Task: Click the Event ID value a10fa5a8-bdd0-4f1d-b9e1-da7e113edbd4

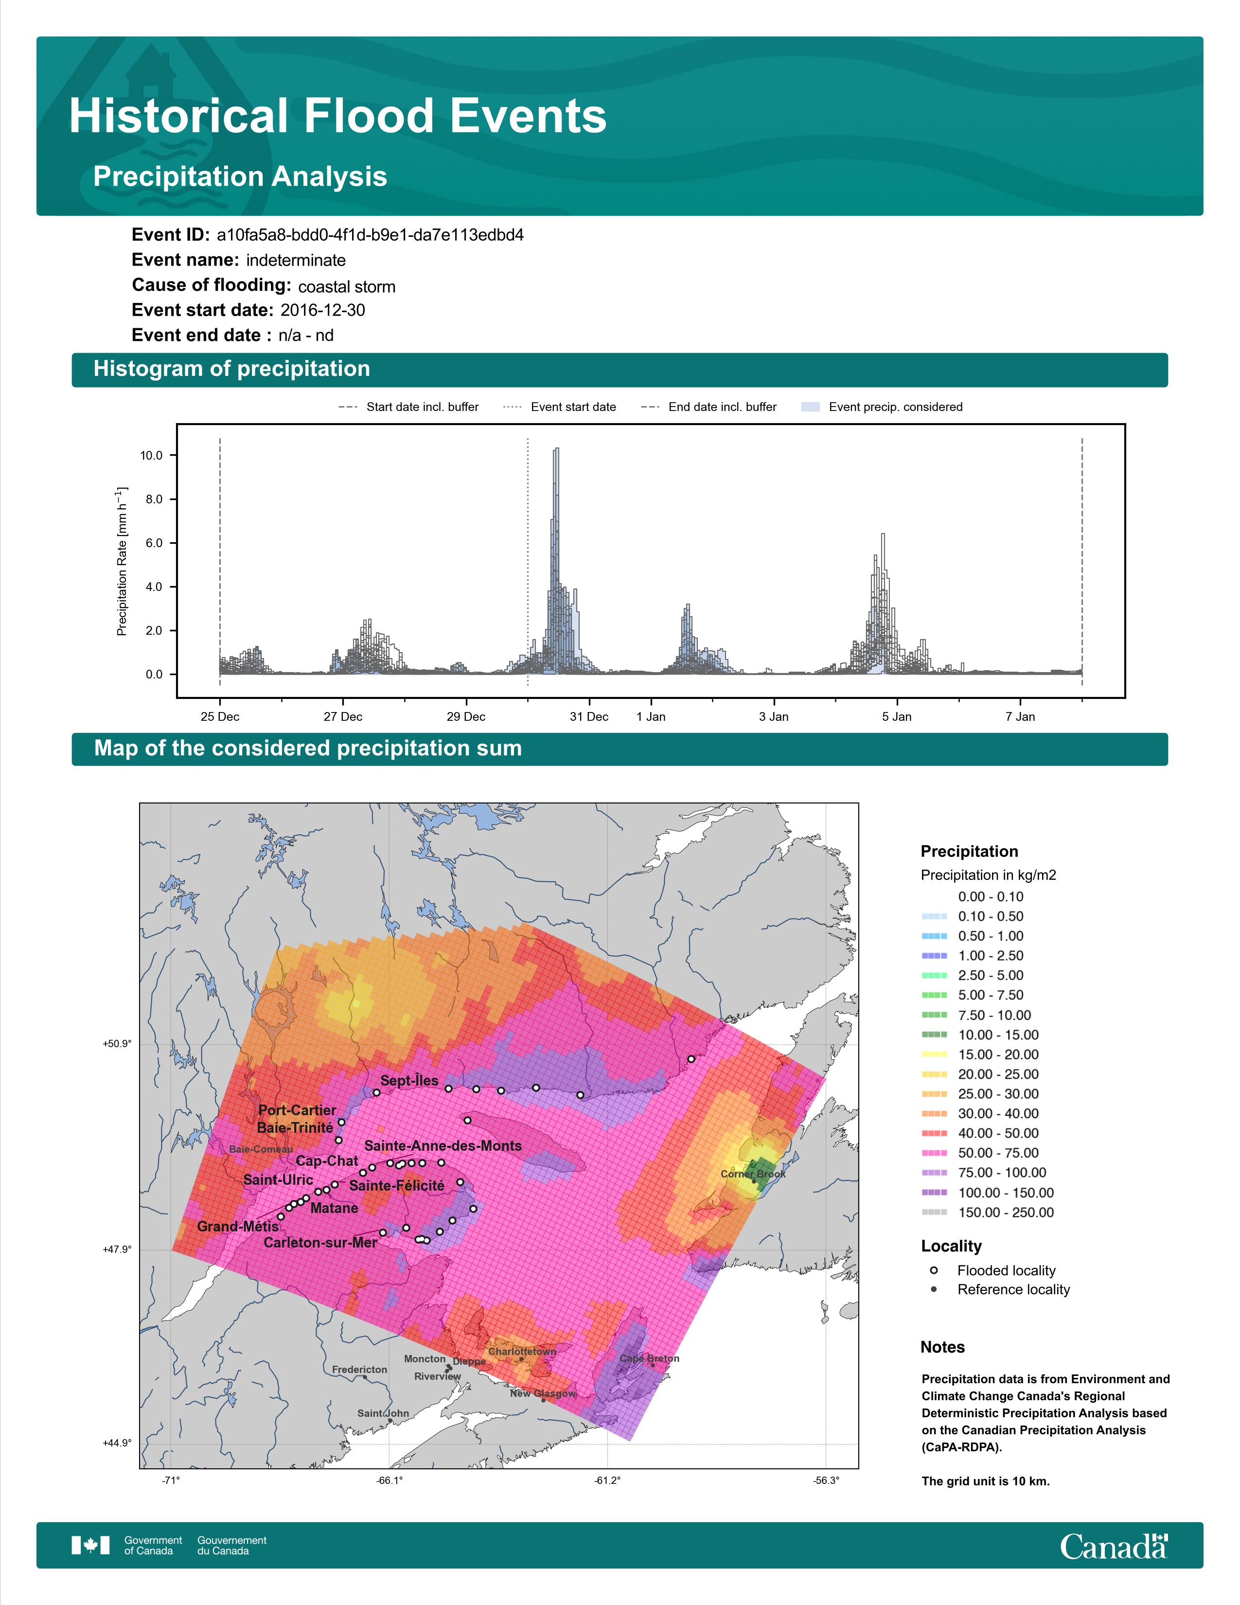Action: pos(370,235)
